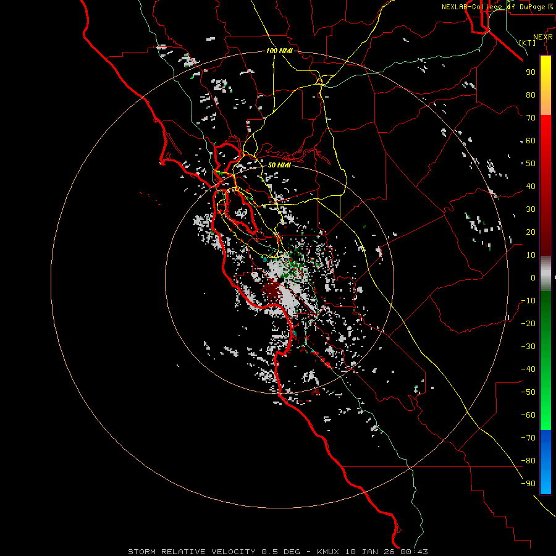Image resolution: width=556 pixels, height=556 pixels.
Task: Click the 10 value on the velocity scale
Action: (x=531, y=255)
